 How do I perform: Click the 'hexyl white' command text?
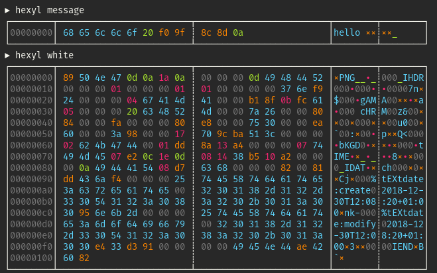[44, 55]
